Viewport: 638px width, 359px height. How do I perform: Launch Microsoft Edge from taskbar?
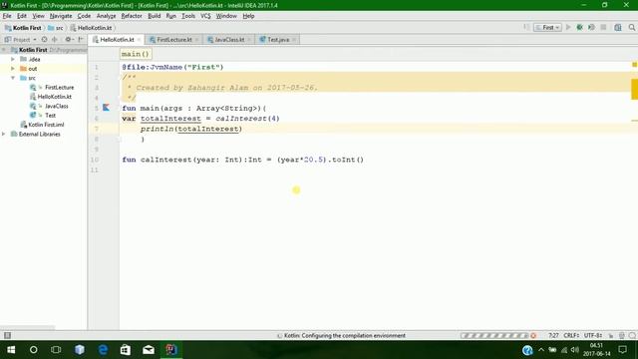[103, 350]
